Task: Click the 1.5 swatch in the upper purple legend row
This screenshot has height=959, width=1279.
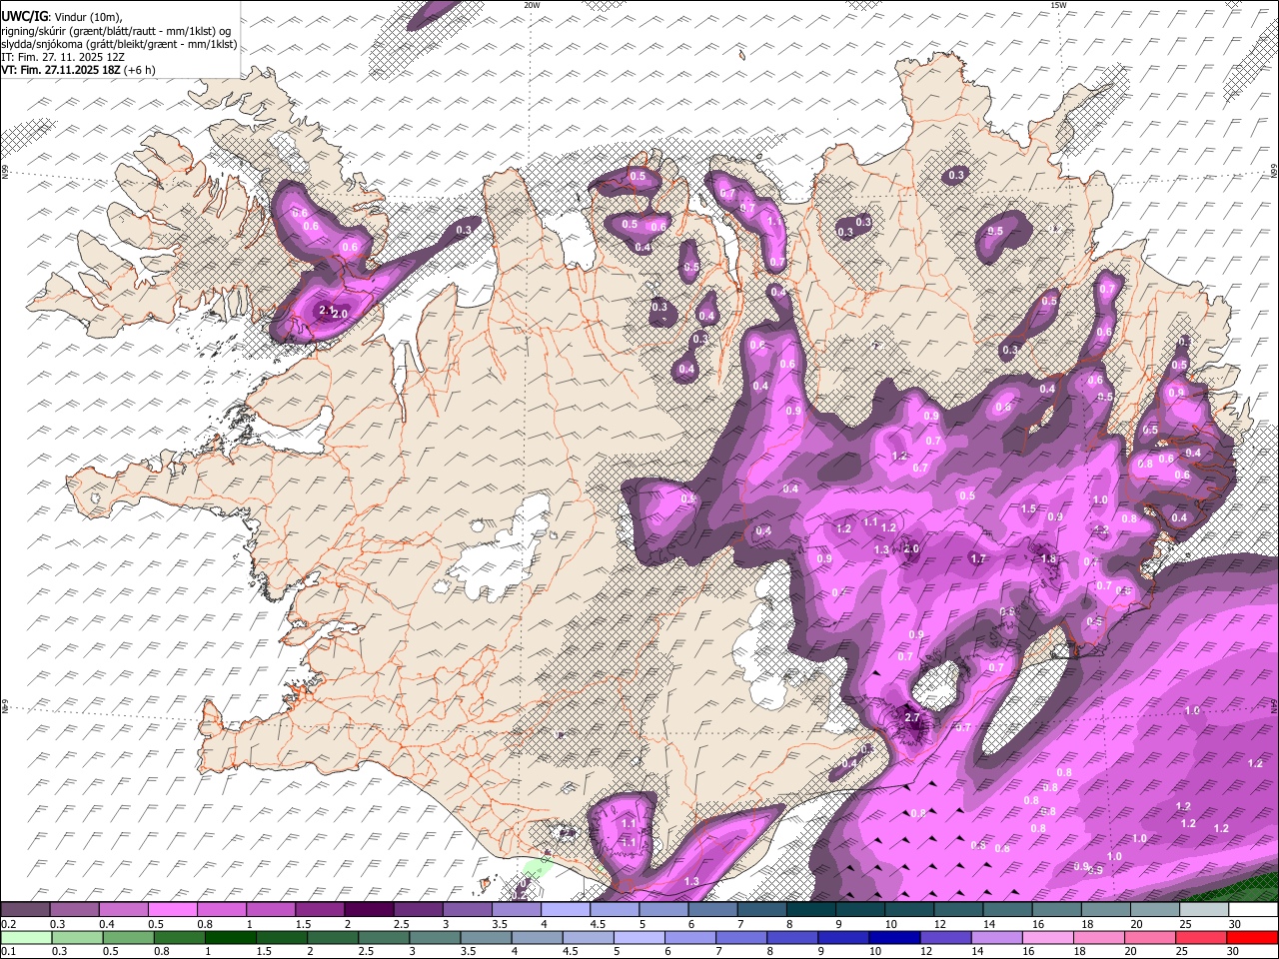Action: [319, 910]
